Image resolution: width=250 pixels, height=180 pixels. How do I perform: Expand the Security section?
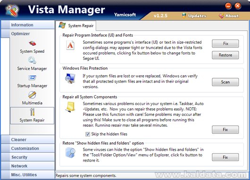click(x=28, y=157)
